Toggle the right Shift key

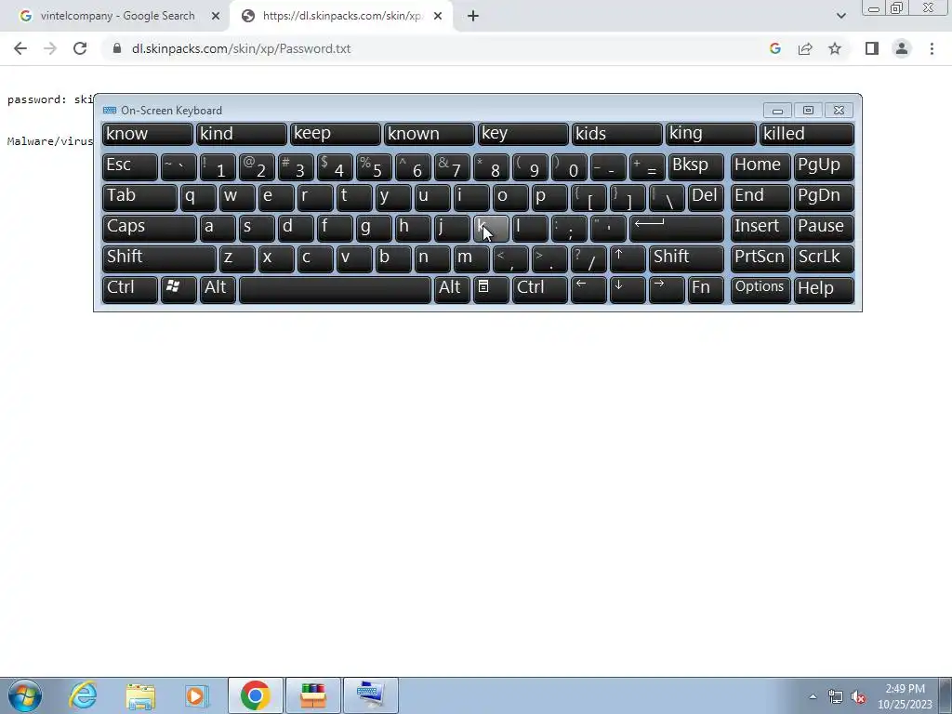click(x=686, y=258)
